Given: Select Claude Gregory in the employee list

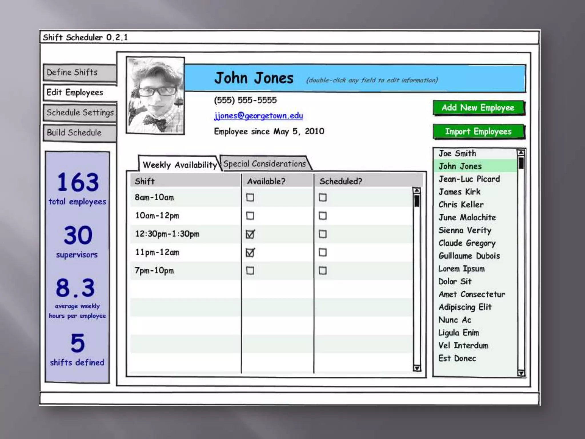Looking at the screenshot, I should click(x=475, y=243).
